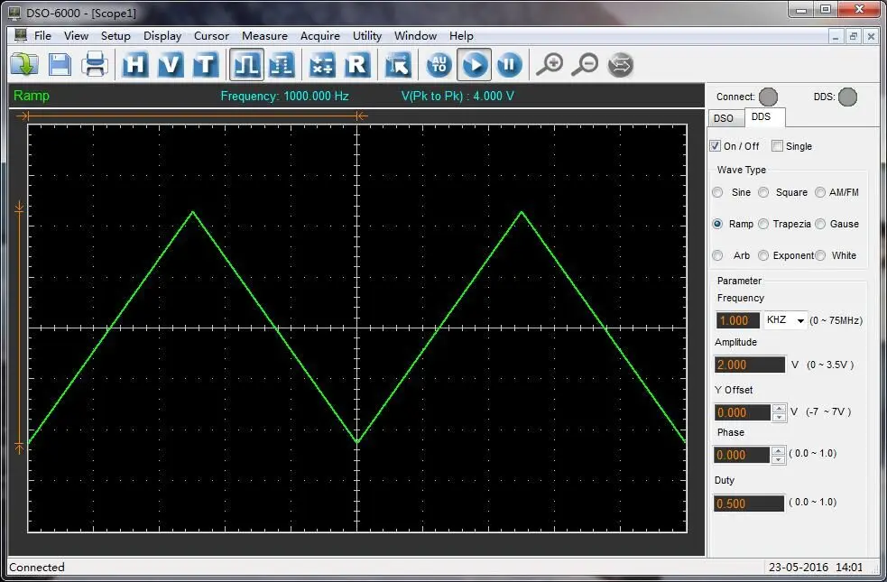Click the R reference toolbar icon
Image resolution: width=887 pixels, height=582 pixels.
(x=357, y=64)
